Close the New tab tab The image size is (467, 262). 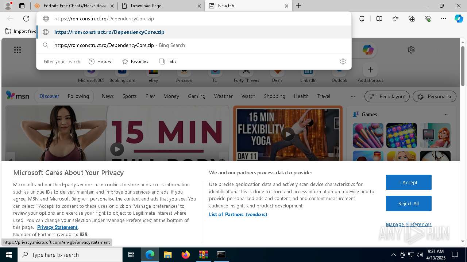pyautogui.click(x=286, y=6)
